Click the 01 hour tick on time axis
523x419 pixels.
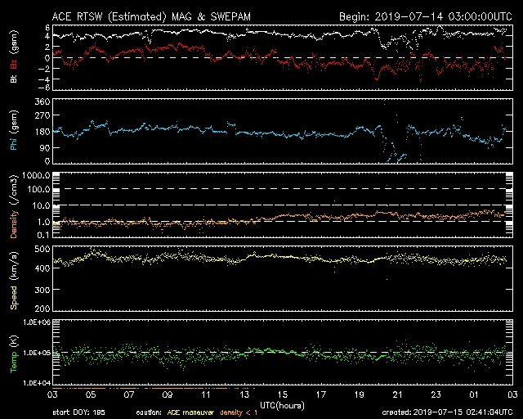(x=477, y=394)
